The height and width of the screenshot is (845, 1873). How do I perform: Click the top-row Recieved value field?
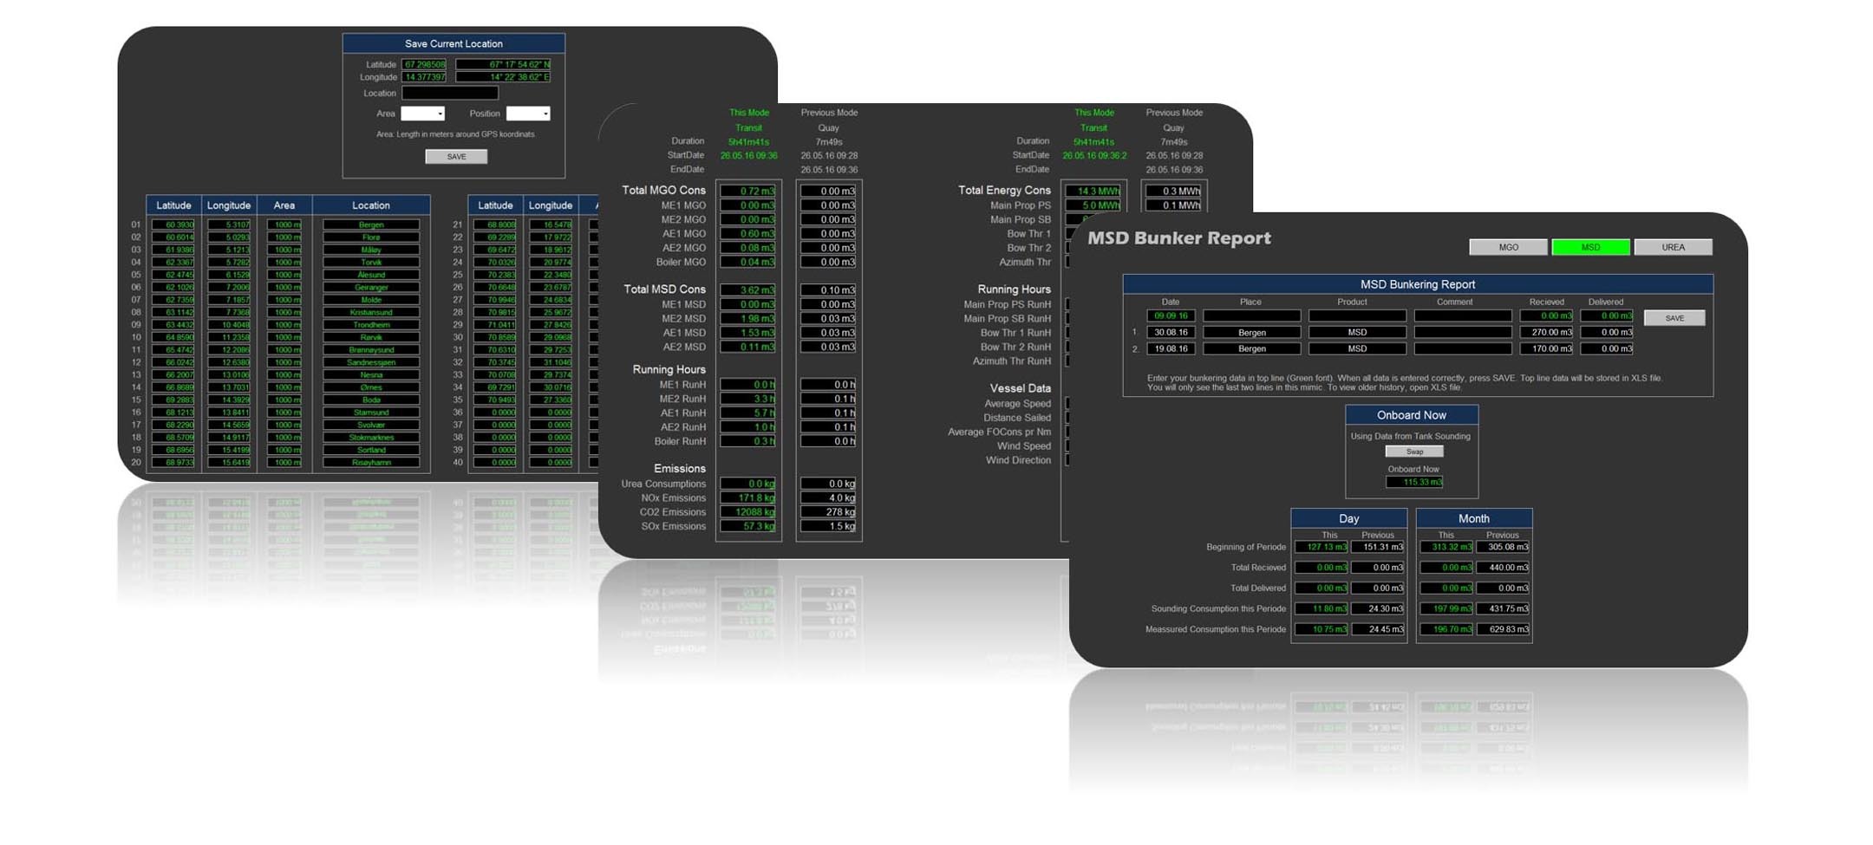coord(1546,316)
